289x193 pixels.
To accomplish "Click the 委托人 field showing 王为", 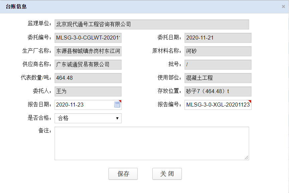I will (88, 91).
